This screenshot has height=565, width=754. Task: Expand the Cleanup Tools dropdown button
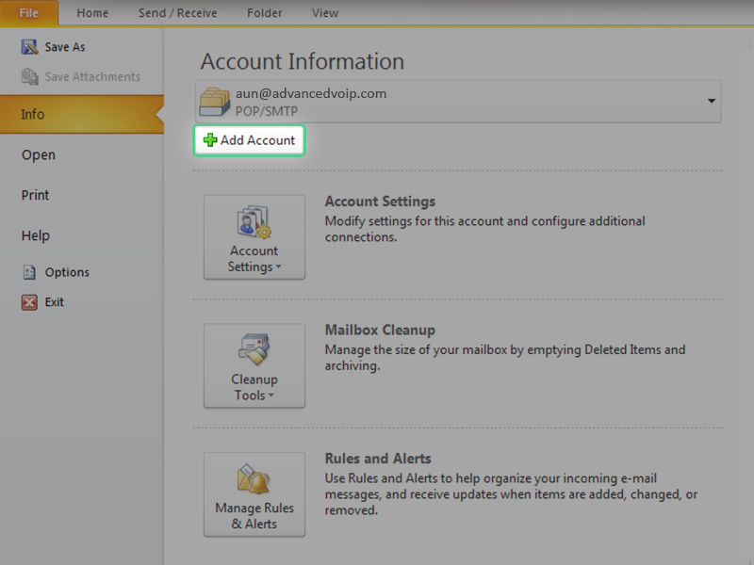254,365
